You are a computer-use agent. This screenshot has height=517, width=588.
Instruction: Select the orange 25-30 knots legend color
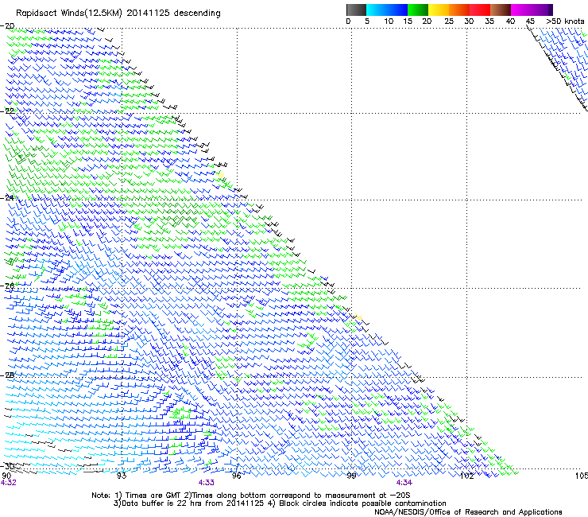pos(459,10)
